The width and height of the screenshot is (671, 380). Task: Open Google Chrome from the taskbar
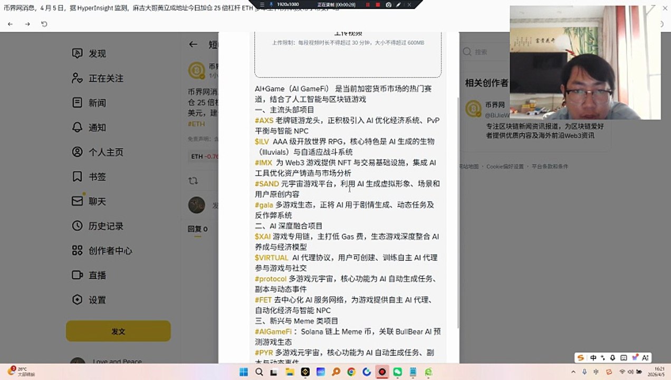(x=351, y=372)
